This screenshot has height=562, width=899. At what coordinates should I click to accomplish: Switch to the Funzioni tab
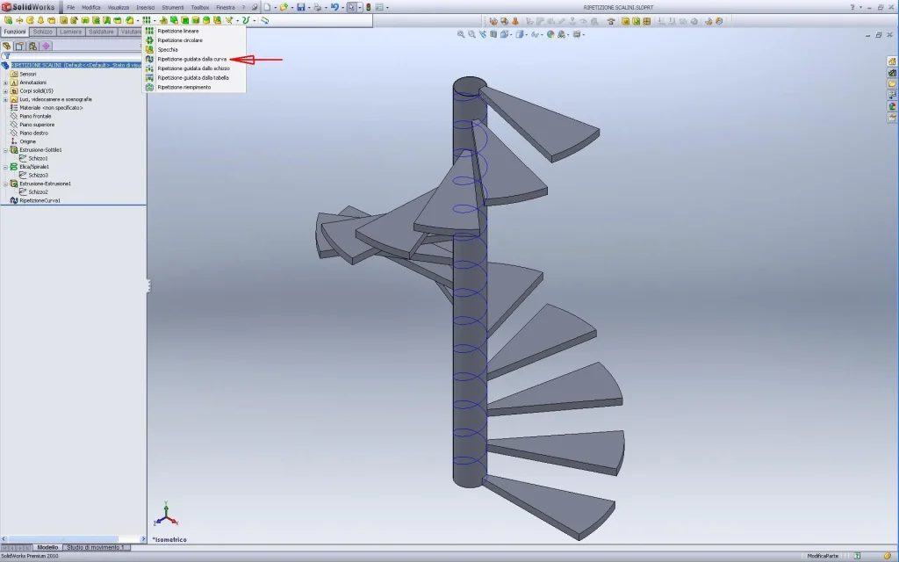(x=15, y=32)
